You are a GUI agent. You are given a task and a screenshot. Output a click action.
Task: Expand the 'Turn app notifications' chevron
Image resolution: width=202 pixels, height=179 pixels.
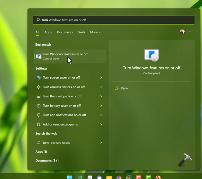click(101, 115)
